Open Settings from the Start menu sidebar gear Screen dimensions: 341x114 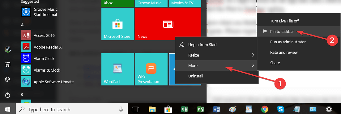click(x=8, y=80)
